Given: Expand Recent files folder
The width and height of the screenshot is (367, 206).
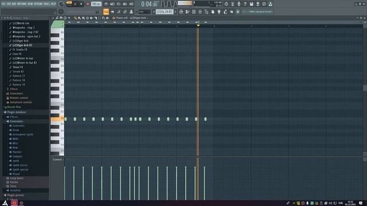Looking at the screenshot, I should pos(14,107).
